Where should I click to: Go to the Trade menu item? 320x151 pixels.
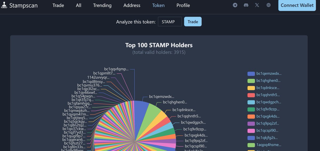[58, 5]
